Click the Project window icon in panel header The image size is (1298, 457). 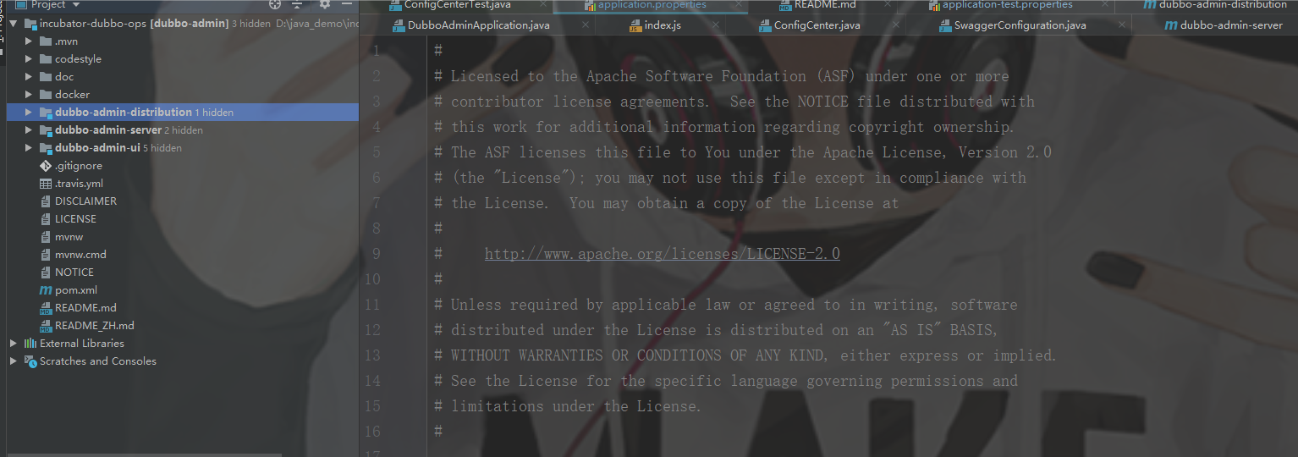[21, 4]
